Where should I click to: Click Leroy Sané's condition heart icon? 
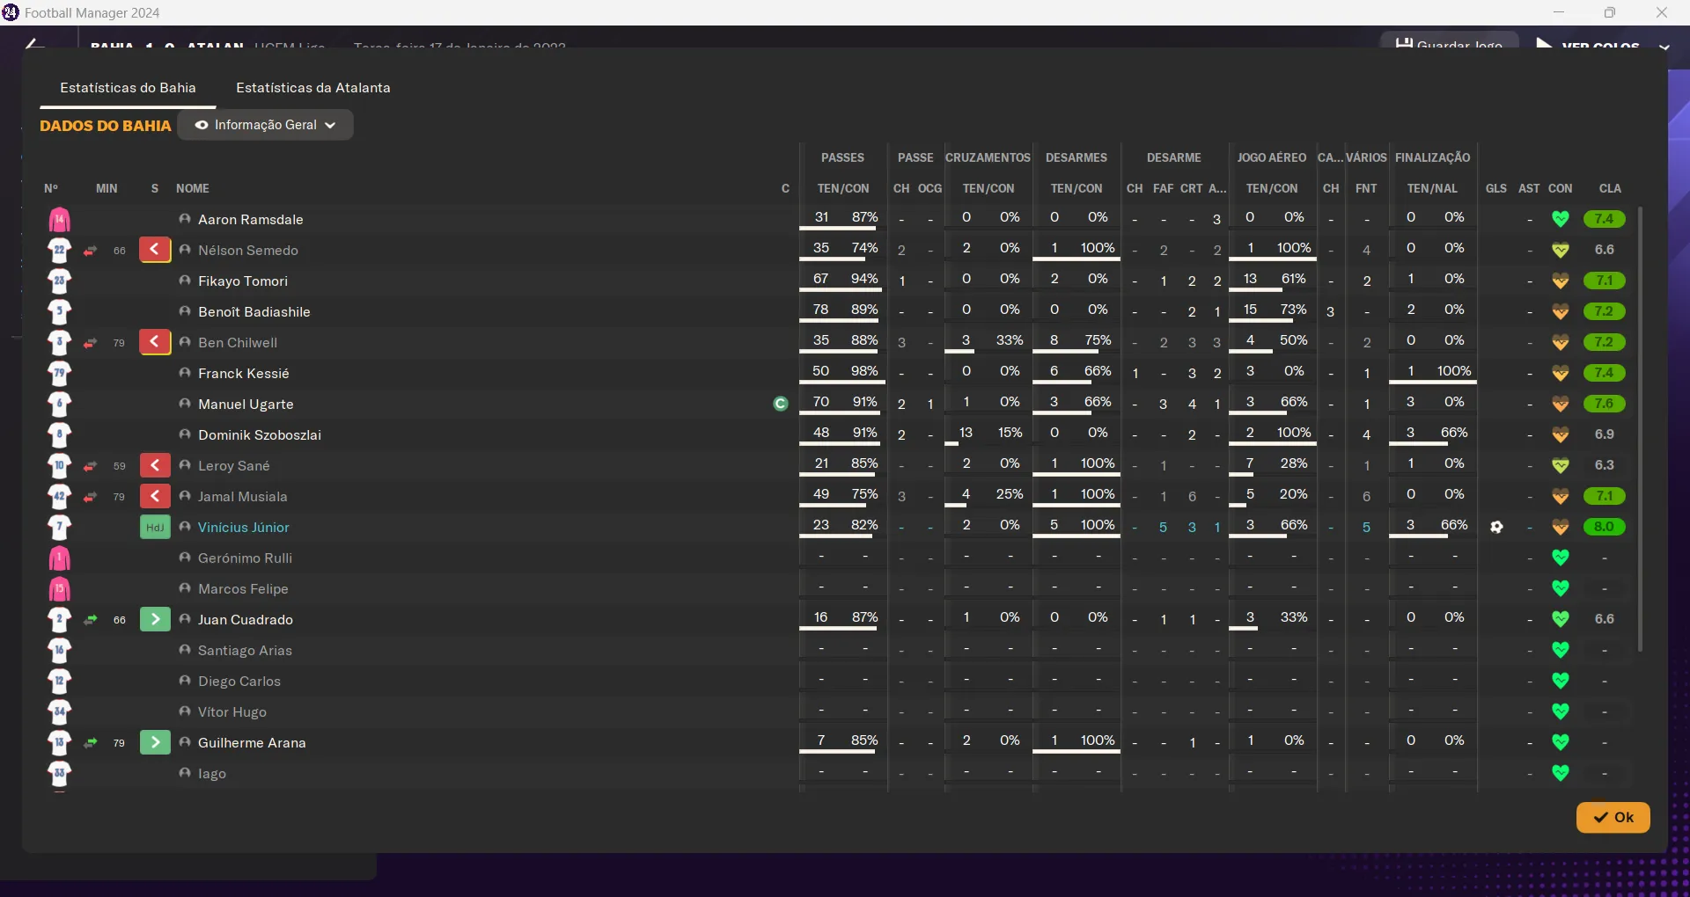tap(1561, 465)
